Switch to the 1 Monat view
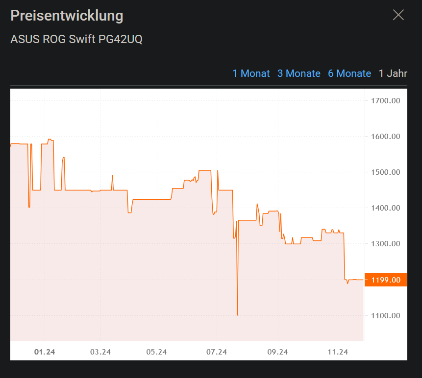 (x=251, y=73)
